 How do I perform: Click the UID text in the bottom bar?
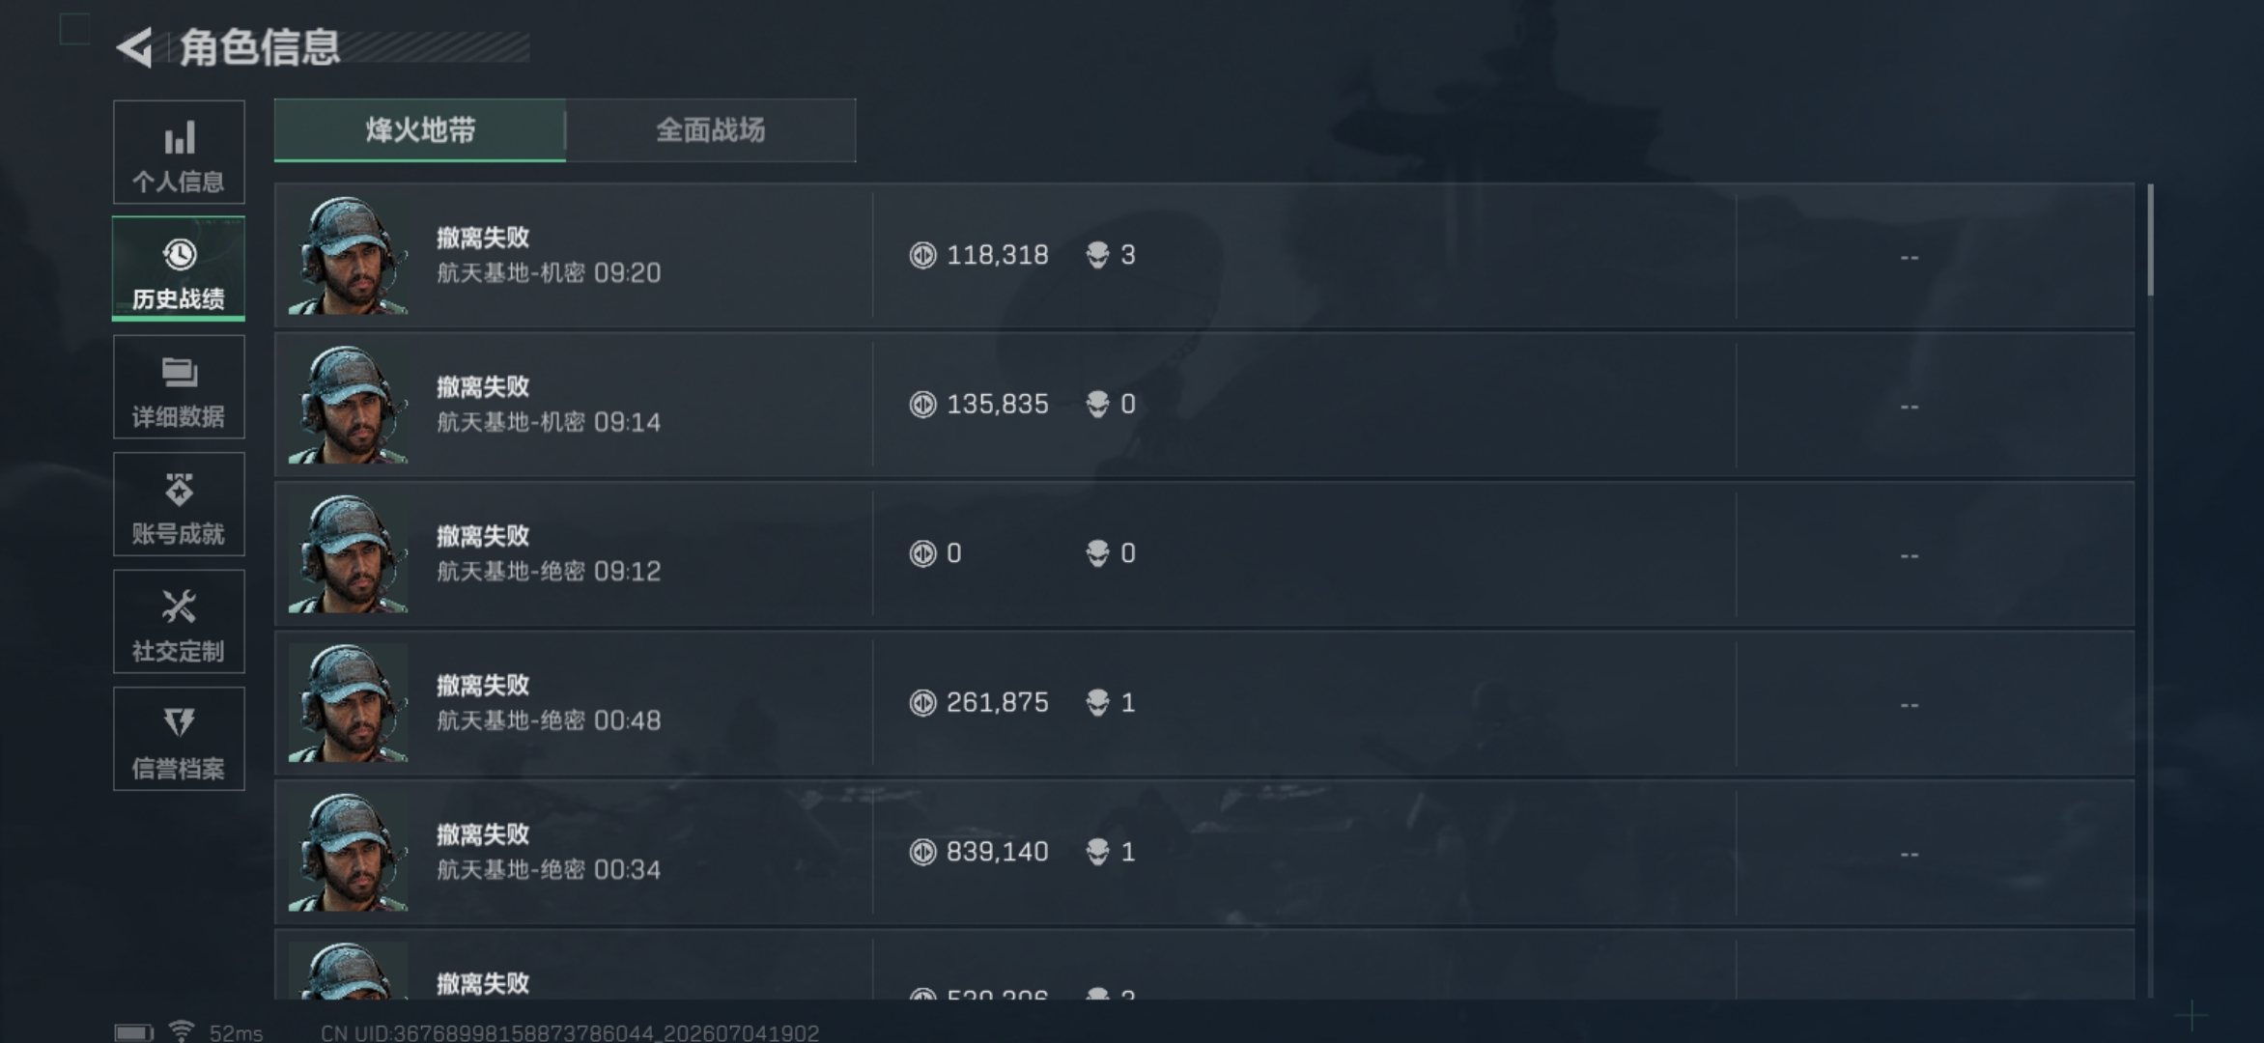click(570, 1032)
